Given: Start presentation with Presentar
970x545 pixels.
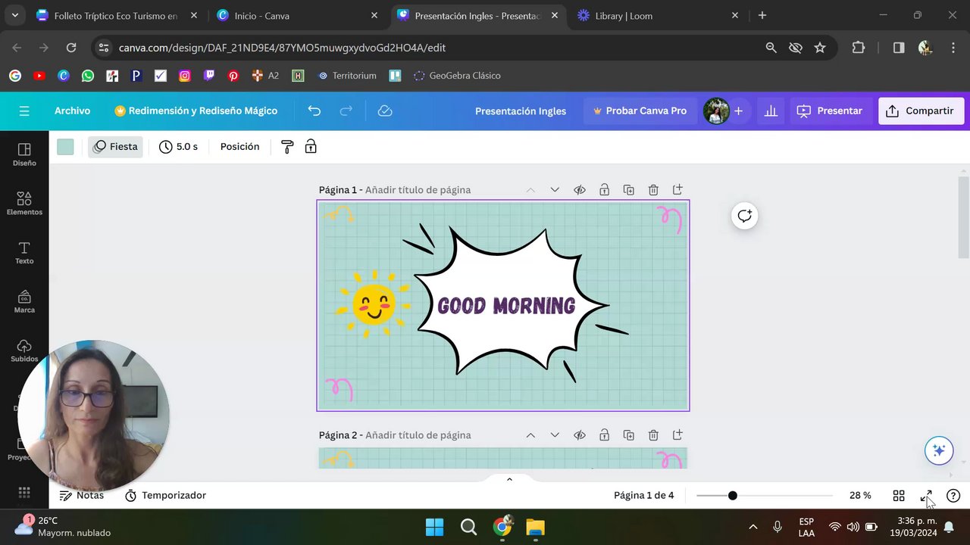Looking at the screenshot, I should click(830, 111).
